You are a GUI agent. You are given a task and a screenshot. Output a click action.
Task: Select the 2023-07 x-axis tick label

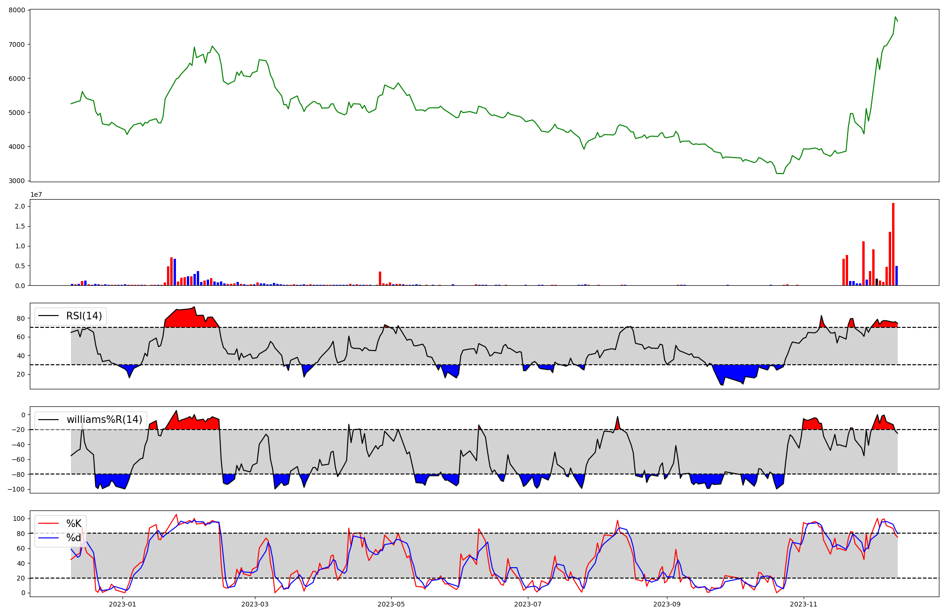527,604
